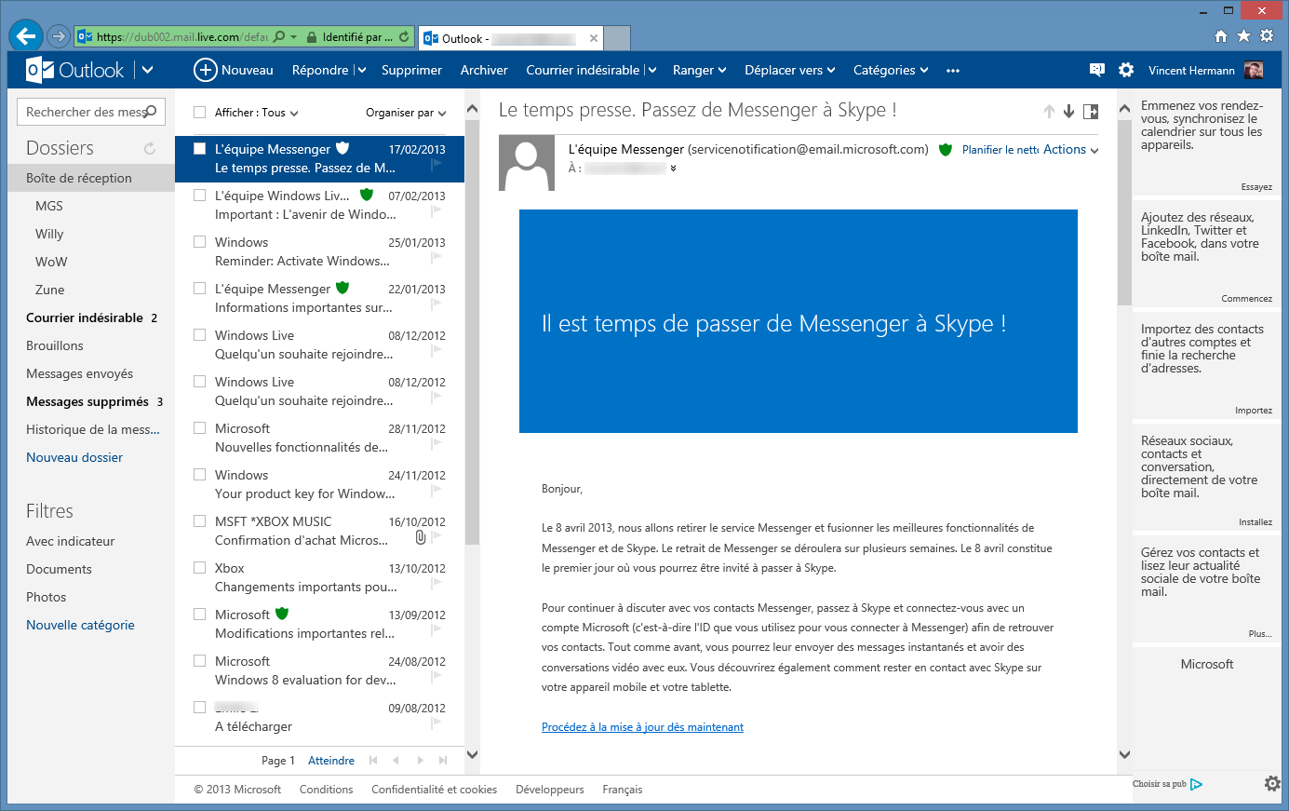Viewport: 1289px width, 811px height.
Task: Open browser home icon
Action: pyautogui.click(x=1221, y=36)
